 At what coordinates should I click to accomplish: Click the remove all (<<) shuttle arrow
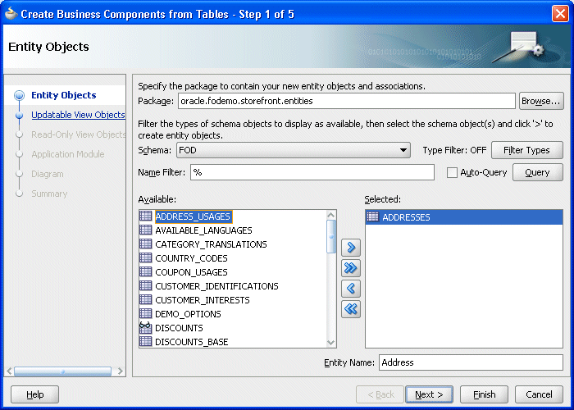coord(351,309)
